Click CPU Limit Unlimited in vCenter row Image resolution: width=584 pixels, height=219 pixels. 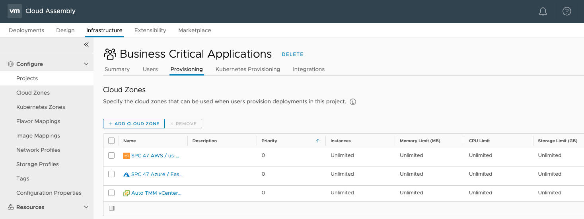tap(481, 193)
